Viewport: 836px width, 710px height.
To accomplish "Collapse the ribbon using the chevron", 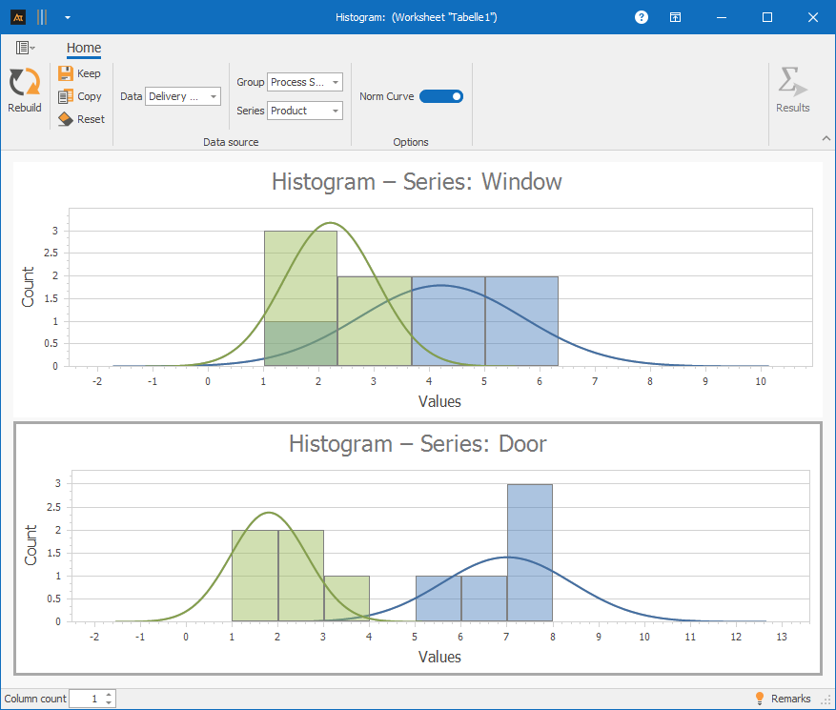I will (x=826, y=139).
